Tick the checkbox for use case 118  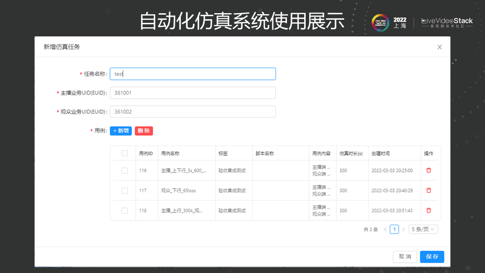pyautogui.click(x=124, y=210)
